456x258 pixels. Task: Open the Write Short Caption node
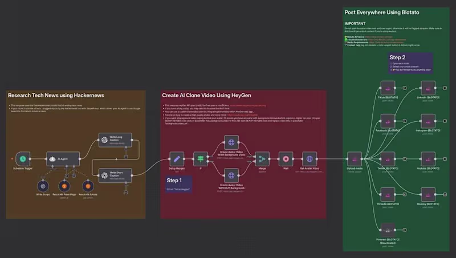coord(115,175)
